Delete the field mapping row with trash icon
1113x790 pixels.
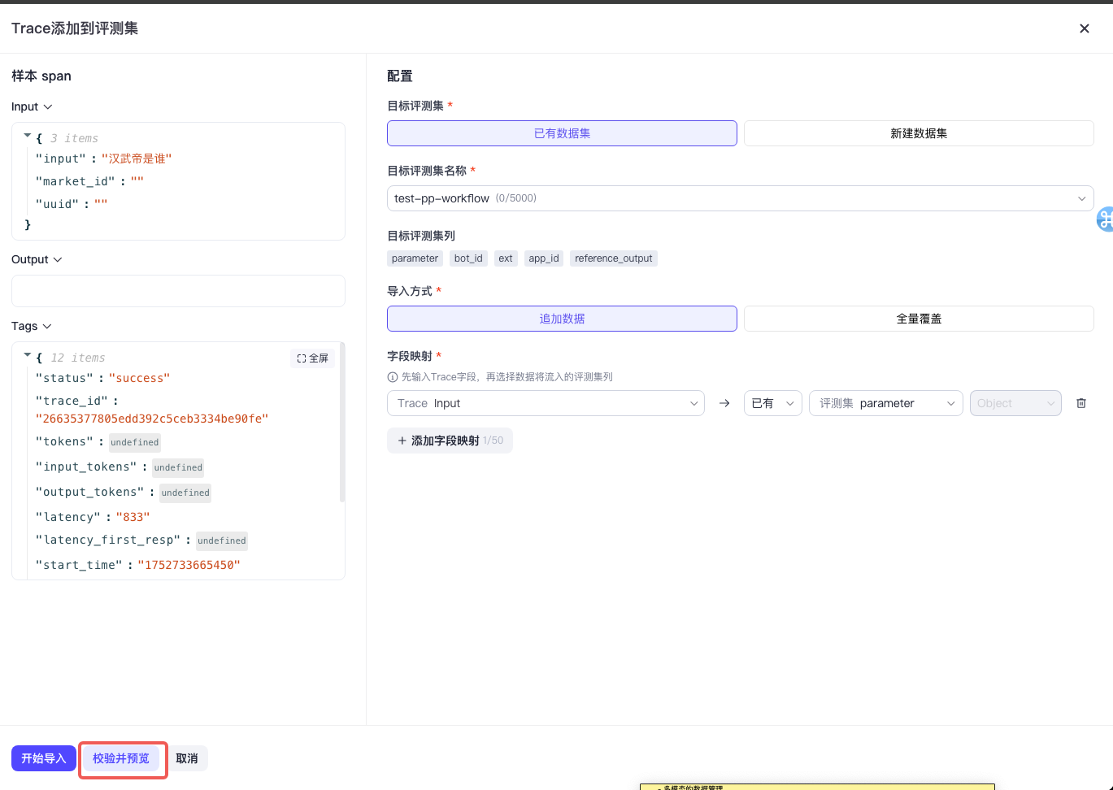1081,403
